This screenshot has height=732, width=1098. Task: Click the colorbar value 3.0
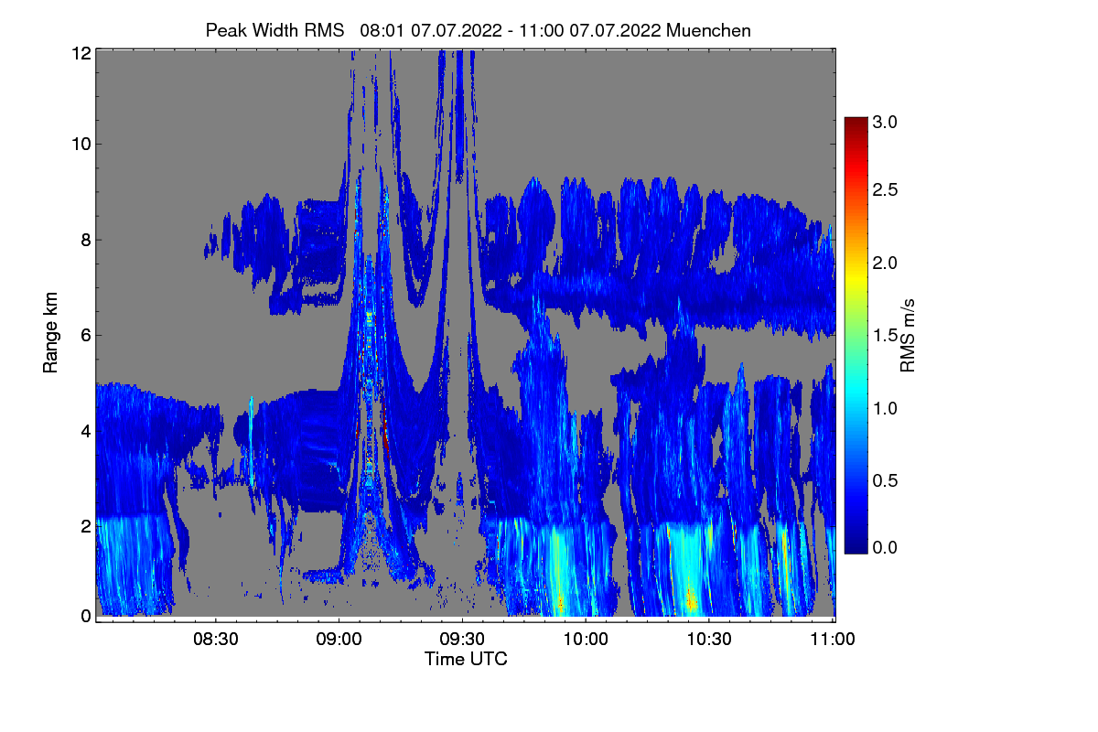[x=885, y=122]
